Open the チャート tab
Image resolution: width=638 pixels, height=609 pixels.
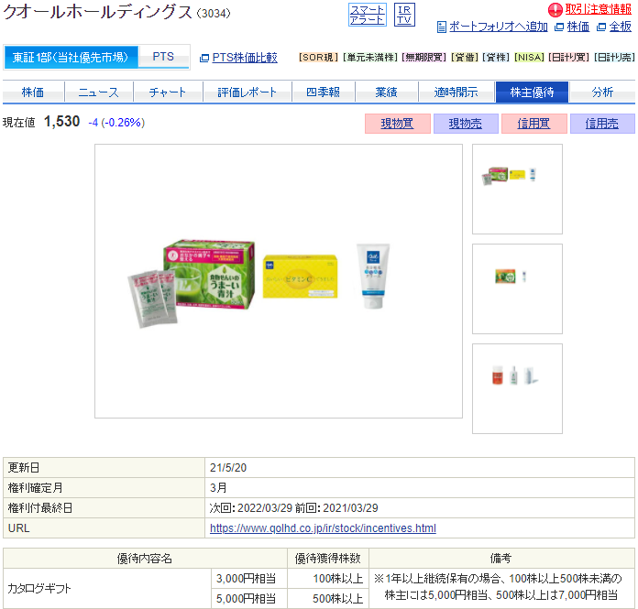click(168, 92)
